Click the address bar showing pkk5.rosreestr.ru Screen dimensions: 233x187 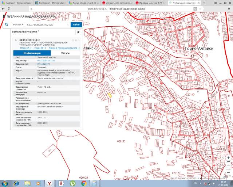point(116,9)
